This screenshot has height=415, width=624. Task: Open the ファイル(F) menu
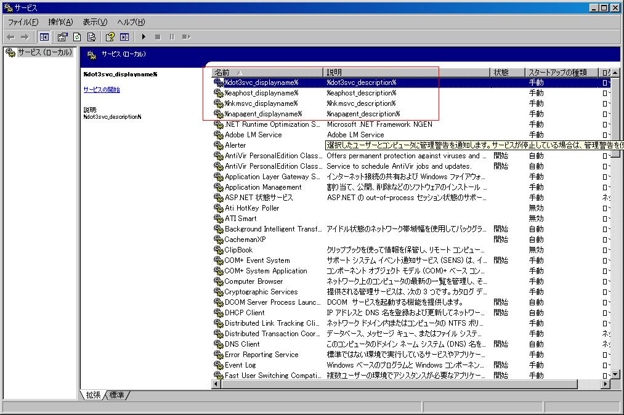point(23,22)
